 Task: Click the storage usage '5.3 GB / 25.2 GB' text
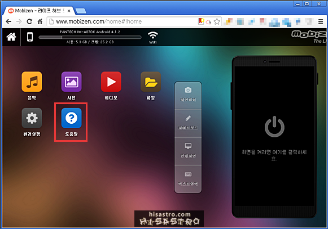pos(90,42)
